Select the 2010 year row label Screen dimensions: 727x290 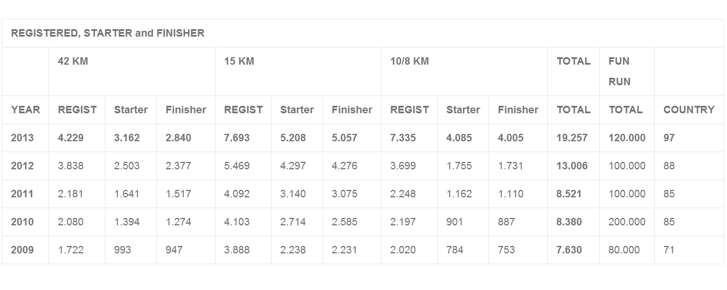(22, 222)
